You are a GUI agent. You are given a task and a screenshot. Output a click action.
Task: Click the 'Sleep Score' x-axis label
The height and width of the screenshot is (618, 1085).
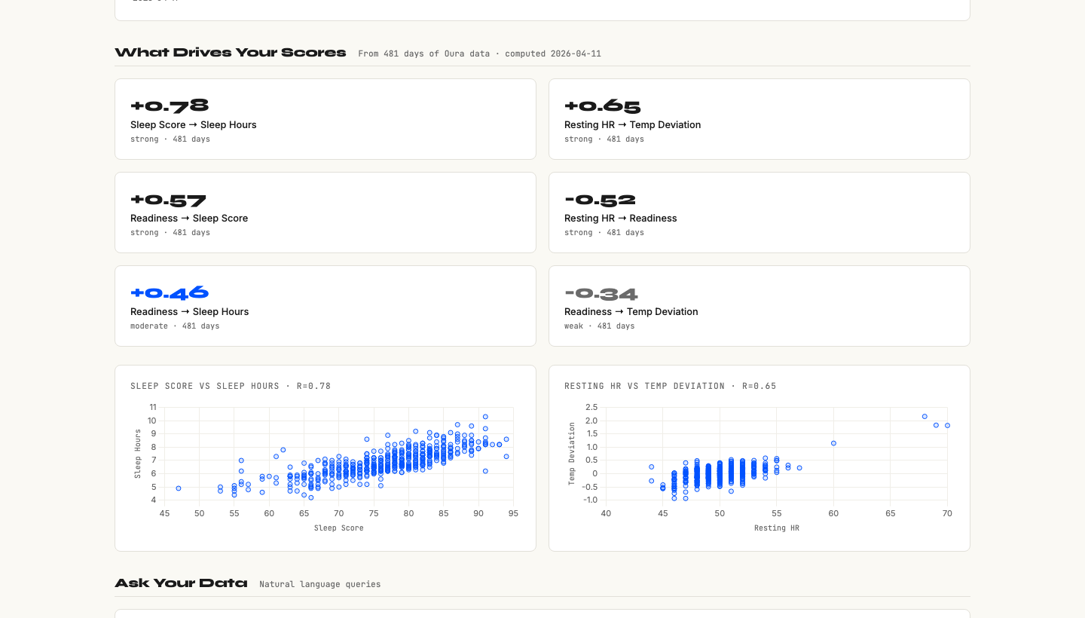pos(339,528)
